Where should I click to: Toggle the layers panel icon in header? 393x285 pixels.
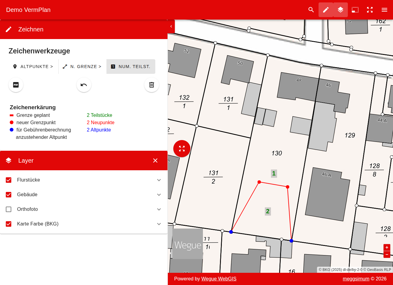pos(341,10)
